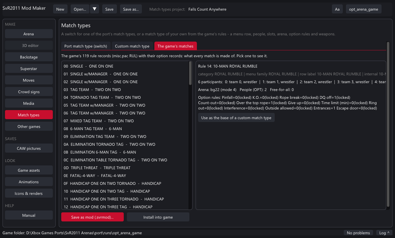Select The game's matches tab
Viewport: 395px width, 238px height.
(x=175, y=46)
